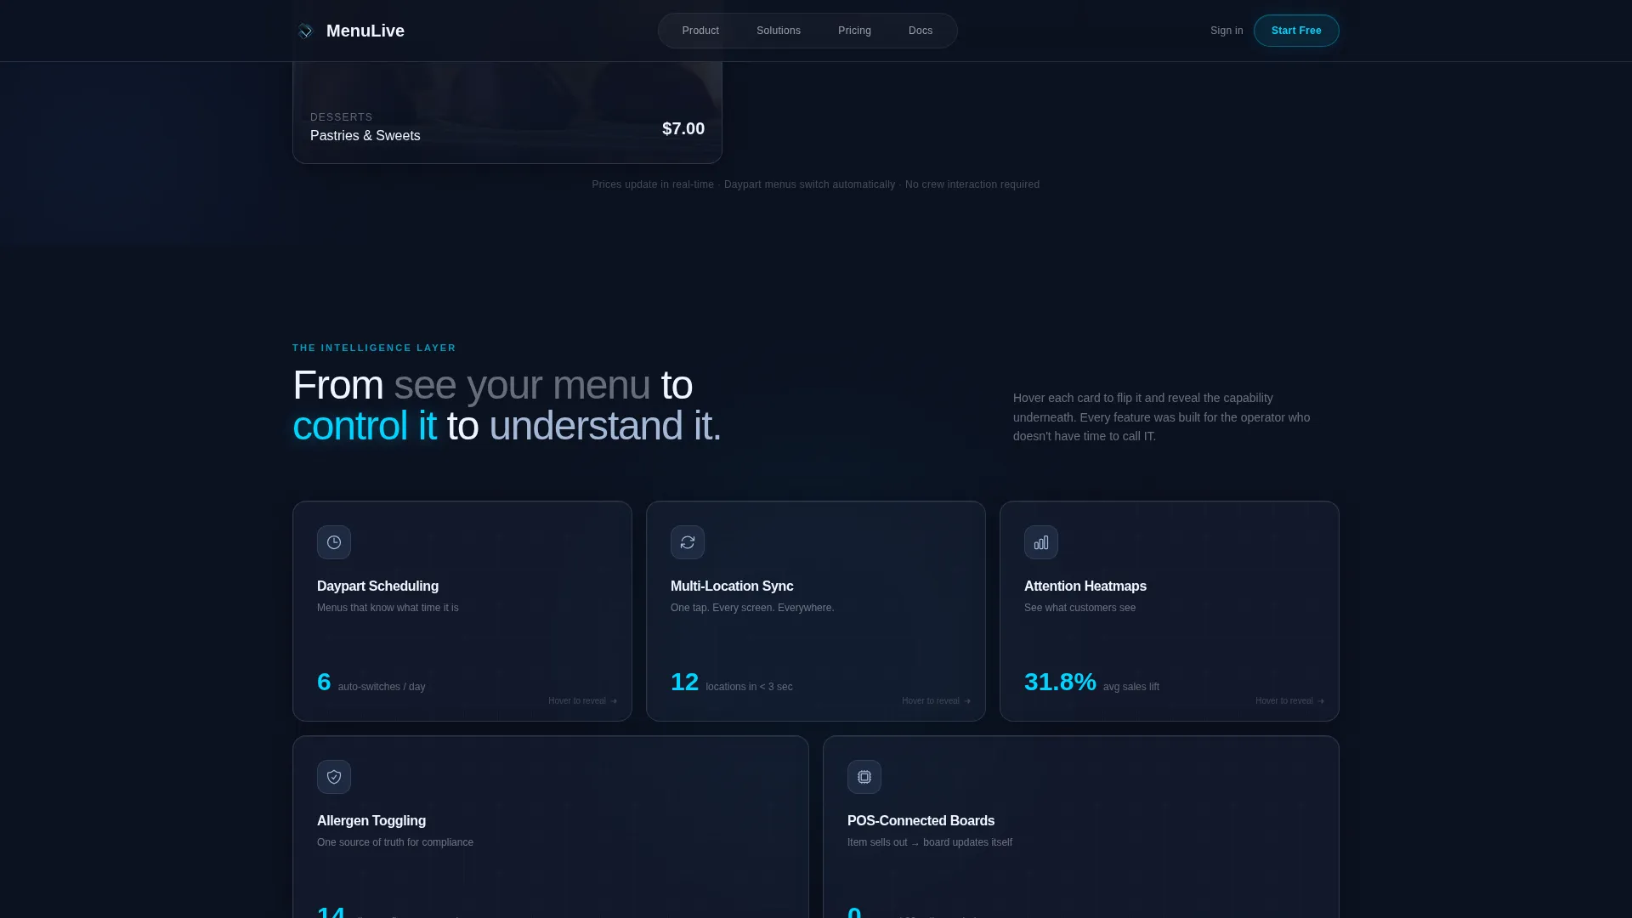Viewport: 1632px width, 918px height.
Task: Click the clock icon on Daypart Scheduling card
Action: [x=334, y=542]
